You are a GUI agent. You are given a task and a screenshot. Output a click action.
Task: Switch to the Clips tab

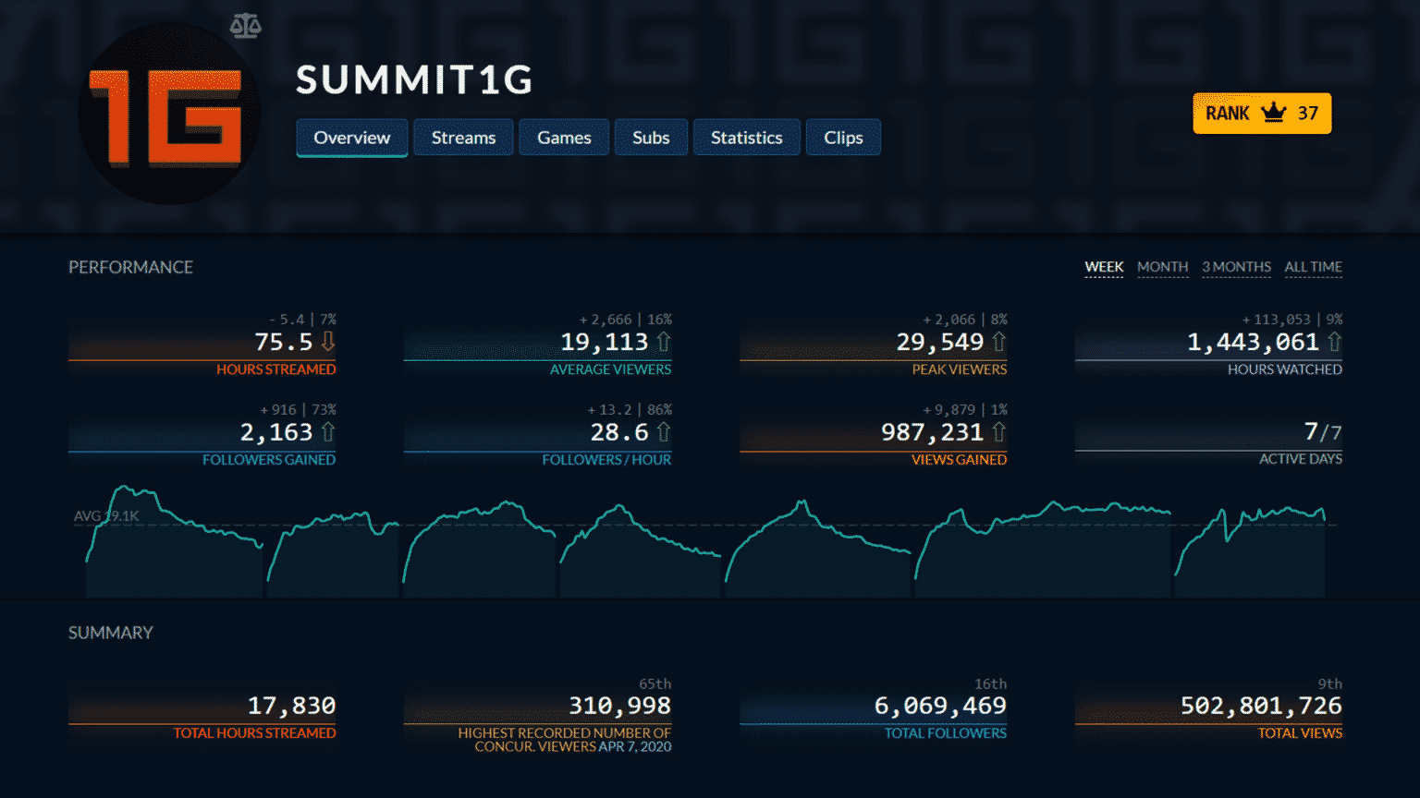(x=842, y=137)
